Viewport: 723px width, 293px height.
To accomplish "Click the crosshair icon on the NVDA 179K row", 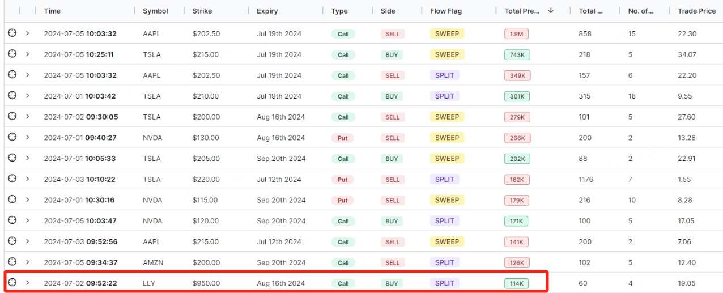I will pyautogui.click(x=12, y=199).
